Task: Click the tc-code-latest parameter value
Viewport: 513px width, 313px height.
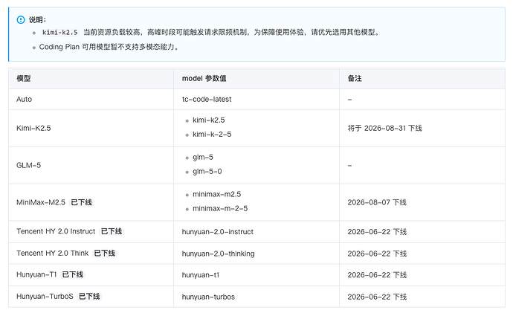Action: point(207,99)
